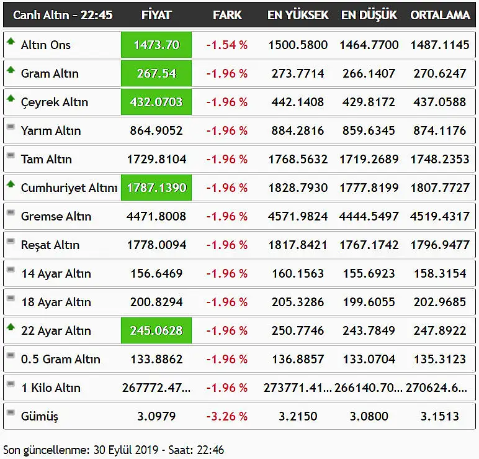Image resolution: width=479 pixels, height=459 pixels.
Task: Click the gray dash icon beside Yarım Altın
Action: click(x=11, y=127)
